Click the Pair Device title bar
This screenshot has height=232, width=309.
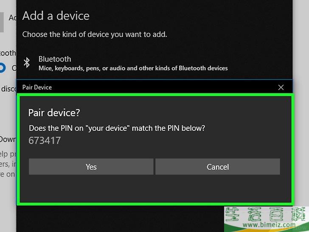click(148, 87)
